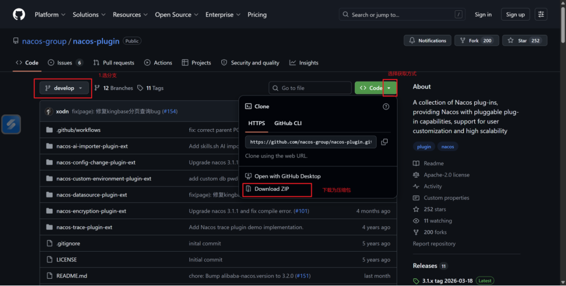Screen dimensions: 566x286
Task: Click the GitHub logo home icon
Action: (x=19, y=14)
